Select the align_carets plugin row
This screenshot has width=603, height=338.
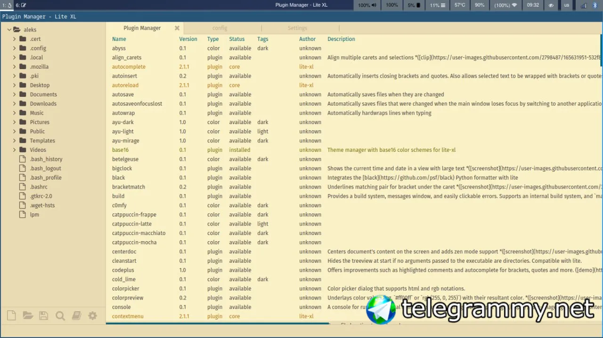354,57
